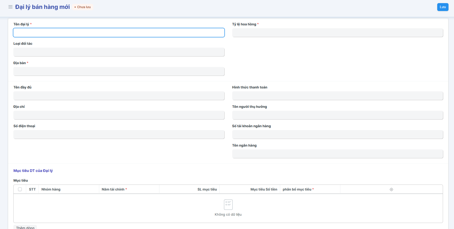This screenshot has width=454, height=229.
Task: Click the Chưa lưu status indicator
Action: point(83,7)
